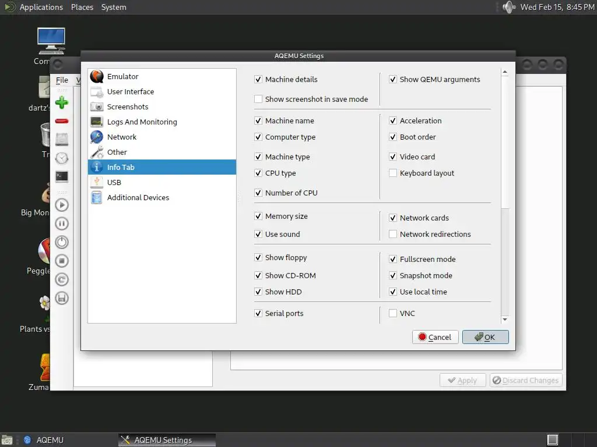Screen dimensions: 597x447
Task: Click the clock icon in AQEMU toolbar
Action: (62, 158)
